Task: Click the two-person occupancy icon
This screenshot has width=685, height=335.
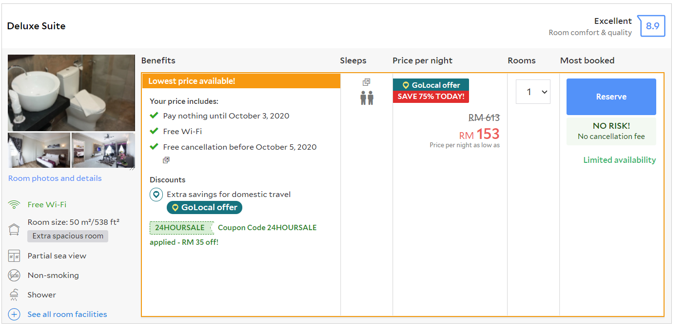Action: coord(367,98)
